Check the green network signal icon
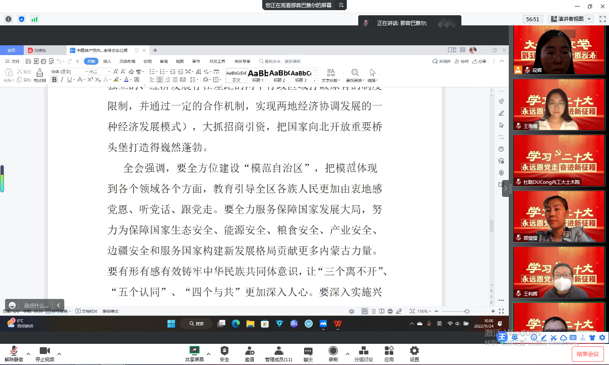 [35, 19]
